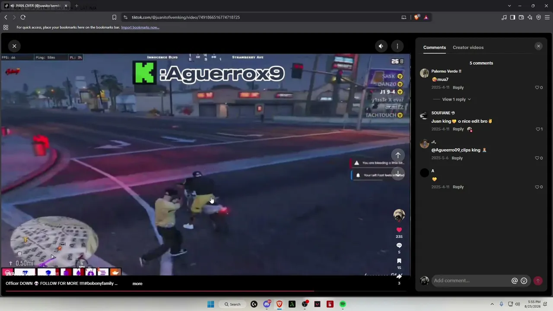Click 'Import bookmarks now...' link
553x311 pixels.
coord(140,27)
